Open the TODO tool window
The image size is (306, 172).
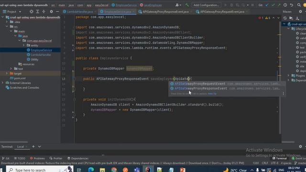(20, 158)
